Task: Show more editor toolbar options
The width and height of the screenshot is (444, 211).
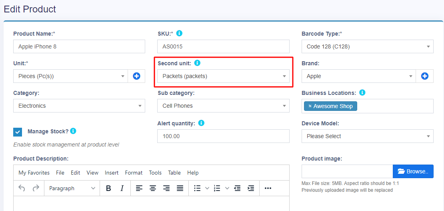Action: tap(268, 188)
